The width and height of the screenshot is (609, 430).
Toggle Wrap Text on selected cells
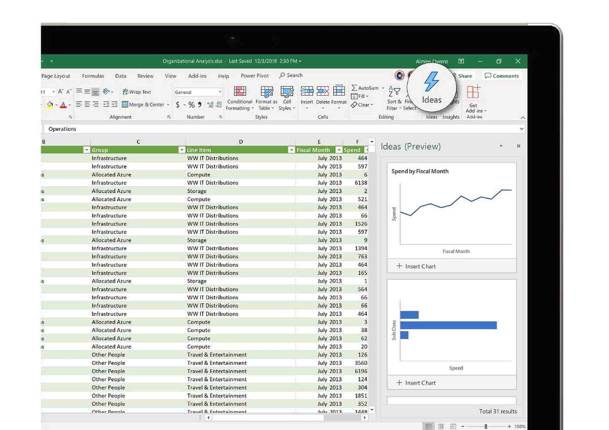[137, 92]
